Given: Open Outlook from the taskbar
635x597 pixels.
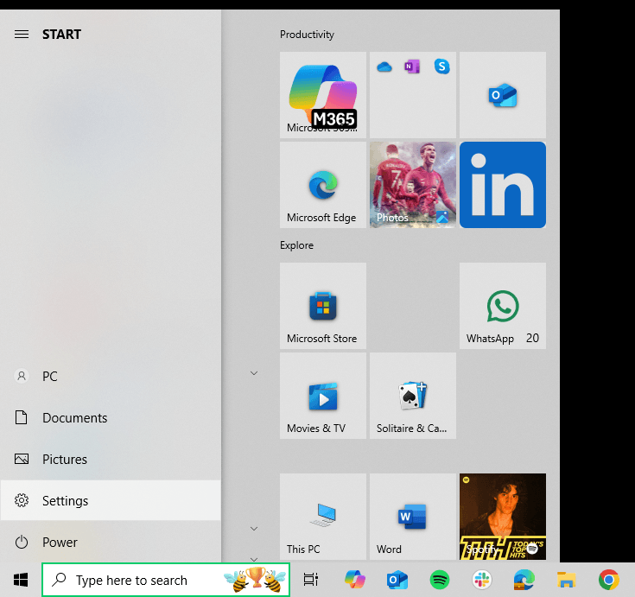Looking at the screenshot, I should pos(397,580).
